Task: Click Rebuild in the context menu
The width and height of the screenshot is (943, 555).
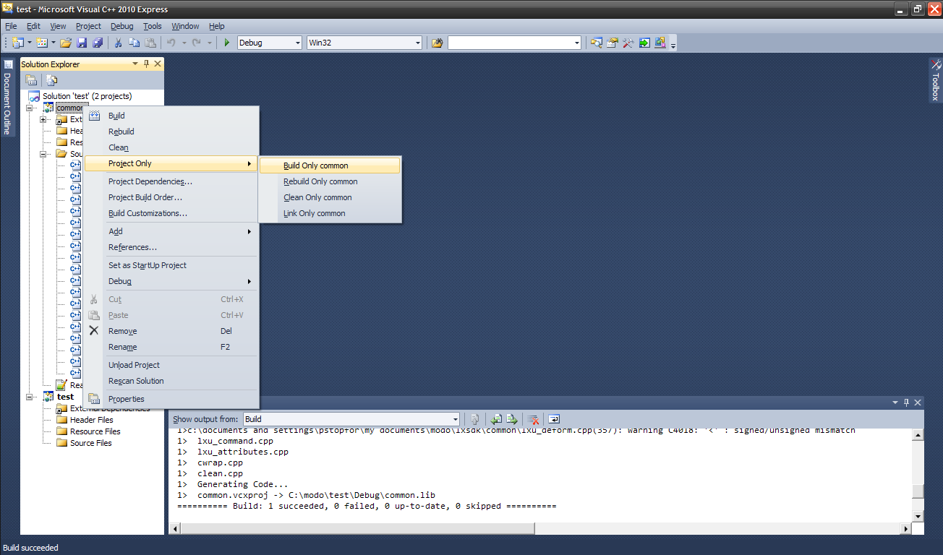Action: tap(171, 132)
